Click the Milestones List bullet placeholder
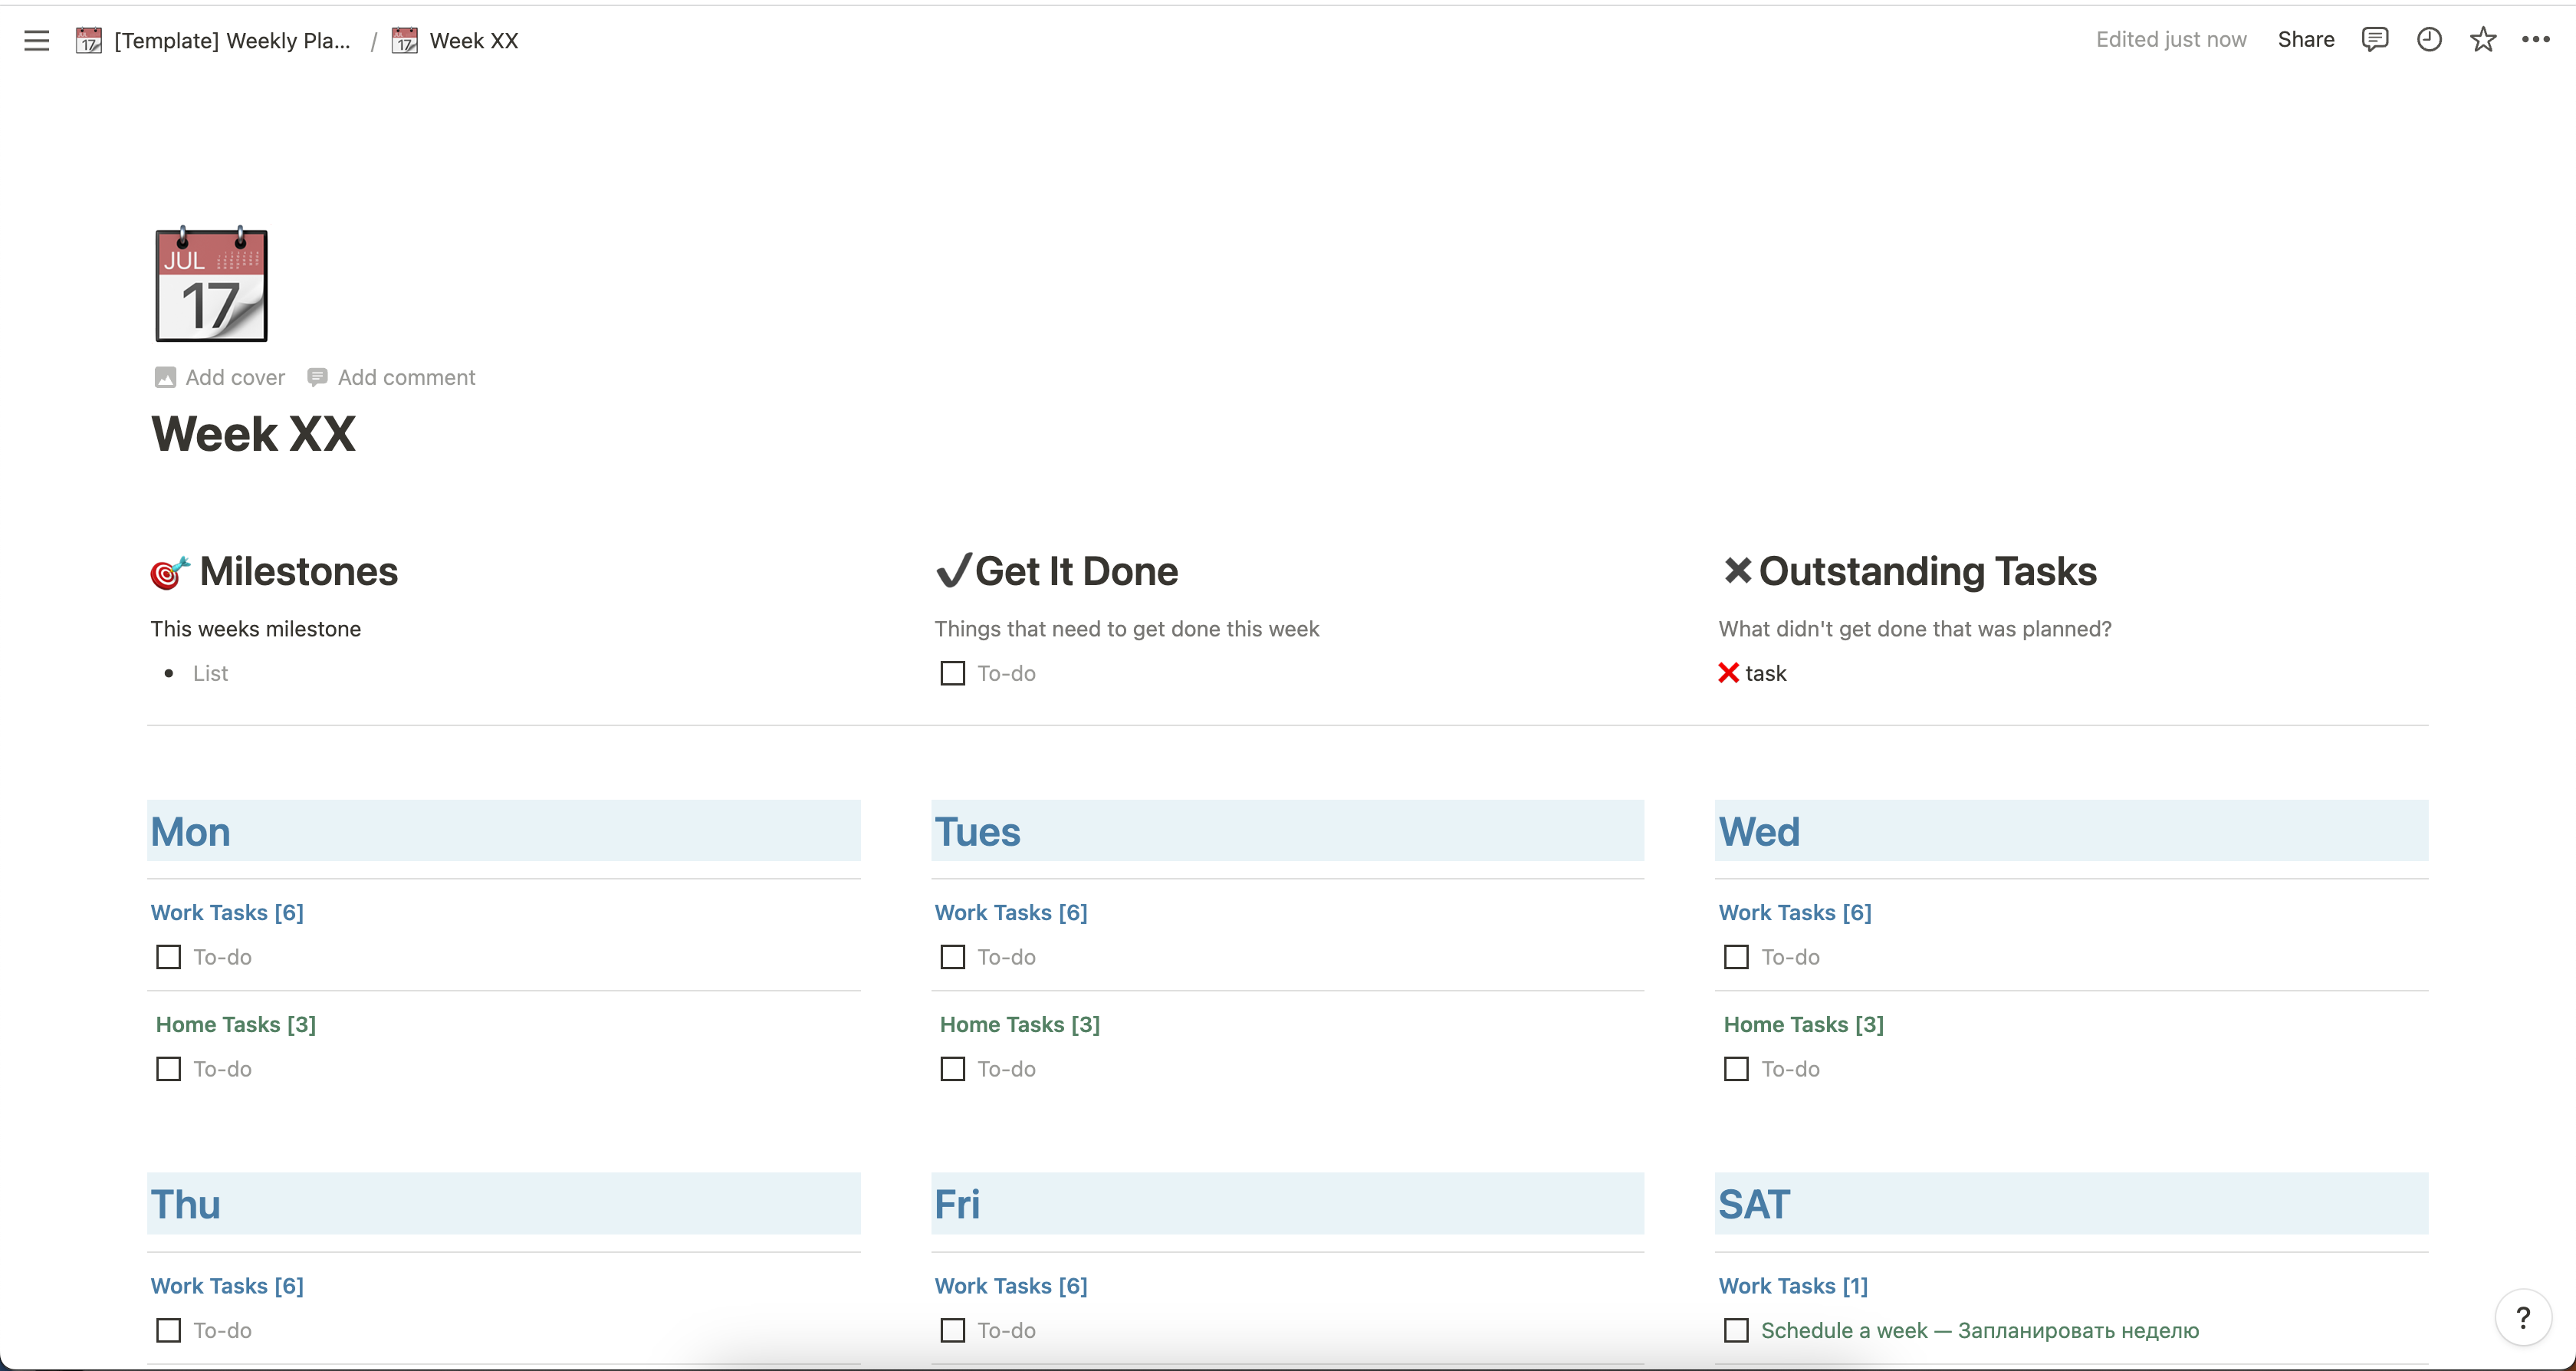2576x1371 pixels. (210, 673)
